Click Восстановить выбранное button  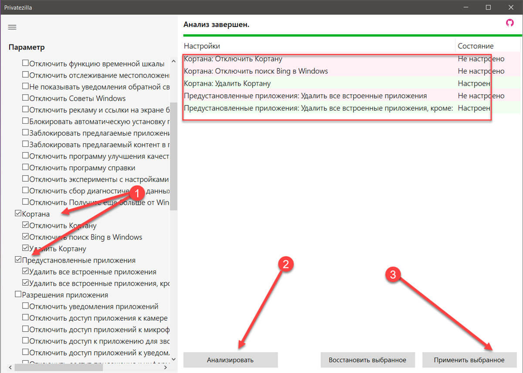tap(367, 360)
